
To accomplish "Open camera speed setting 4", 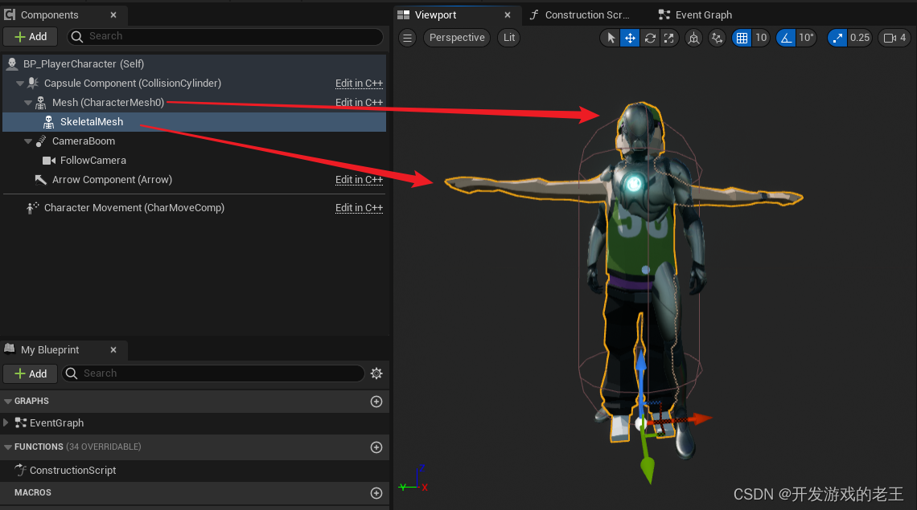I will coord(894,38).
